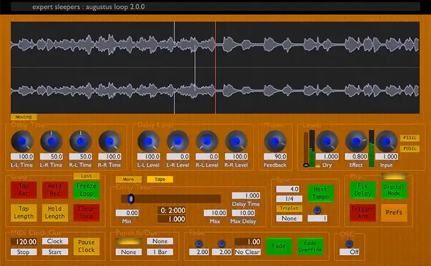
Task: Toggle Digital Mode
Action: [x=394, y=190]
